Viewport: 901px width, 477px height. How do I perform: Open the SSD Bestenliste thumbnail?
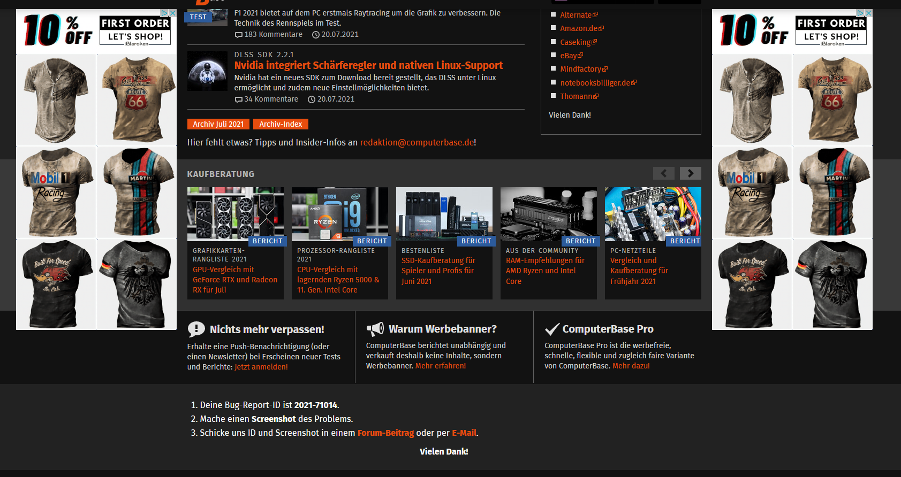(444, 214)
